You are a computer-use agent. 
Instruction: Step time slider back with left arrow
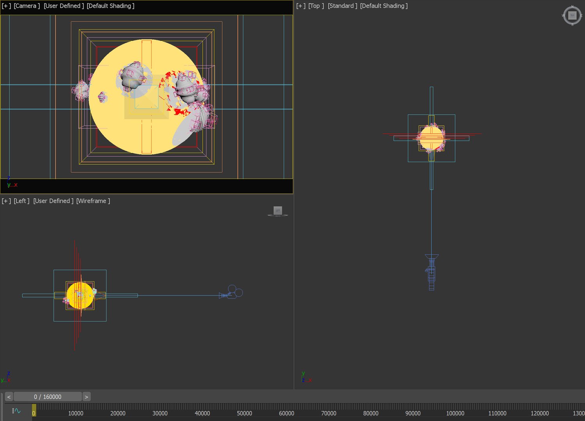pos(9,397)
